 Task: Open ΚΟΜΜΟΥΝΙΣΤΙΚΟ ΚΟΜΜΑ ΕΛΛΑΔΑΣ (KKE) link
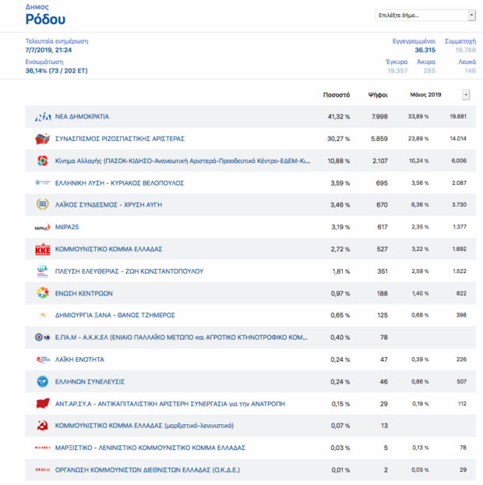108,249
